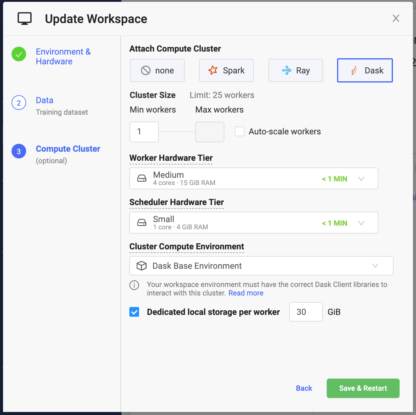Open the Worker Hardware Tier dropdown

coord(254,178)
